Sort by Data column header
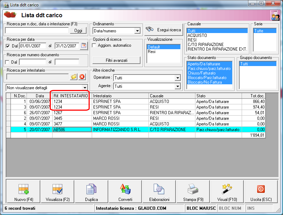Image resolution: width=283 pixels, height=215 pixels. coord(40,96)
